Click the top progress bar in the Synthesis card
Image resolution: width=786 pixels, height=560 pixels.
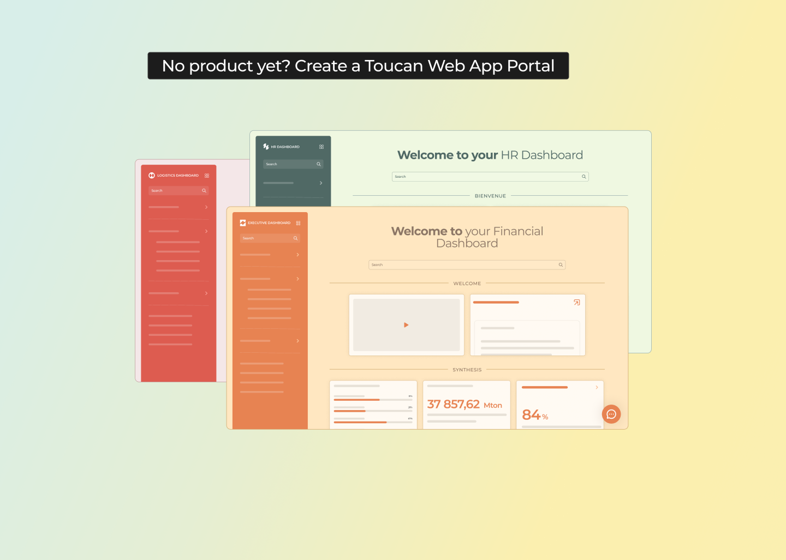pyautogui.click(x=373, y=400)
